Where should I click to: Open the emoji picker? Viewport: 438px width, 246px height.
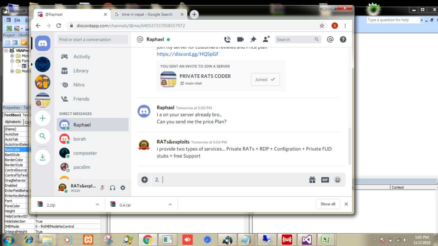[337, 180]
